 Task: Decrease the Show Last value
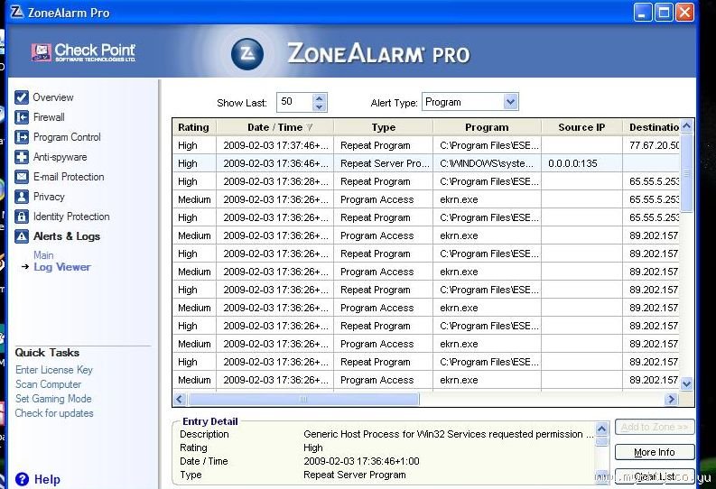click(x=320, y=106)
